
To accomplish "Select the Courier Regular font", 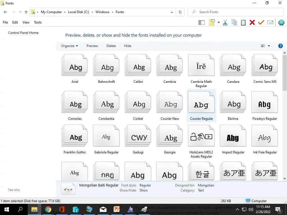I will (x=201, y=106).
